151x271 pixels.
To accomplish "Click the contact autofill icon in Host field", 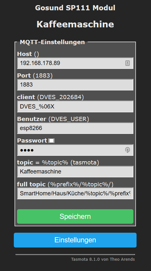I will (127, 63).
